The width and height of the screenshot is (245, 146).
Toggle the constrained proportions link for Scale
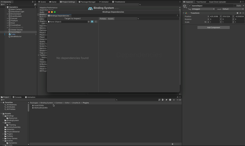pos(205,22)
